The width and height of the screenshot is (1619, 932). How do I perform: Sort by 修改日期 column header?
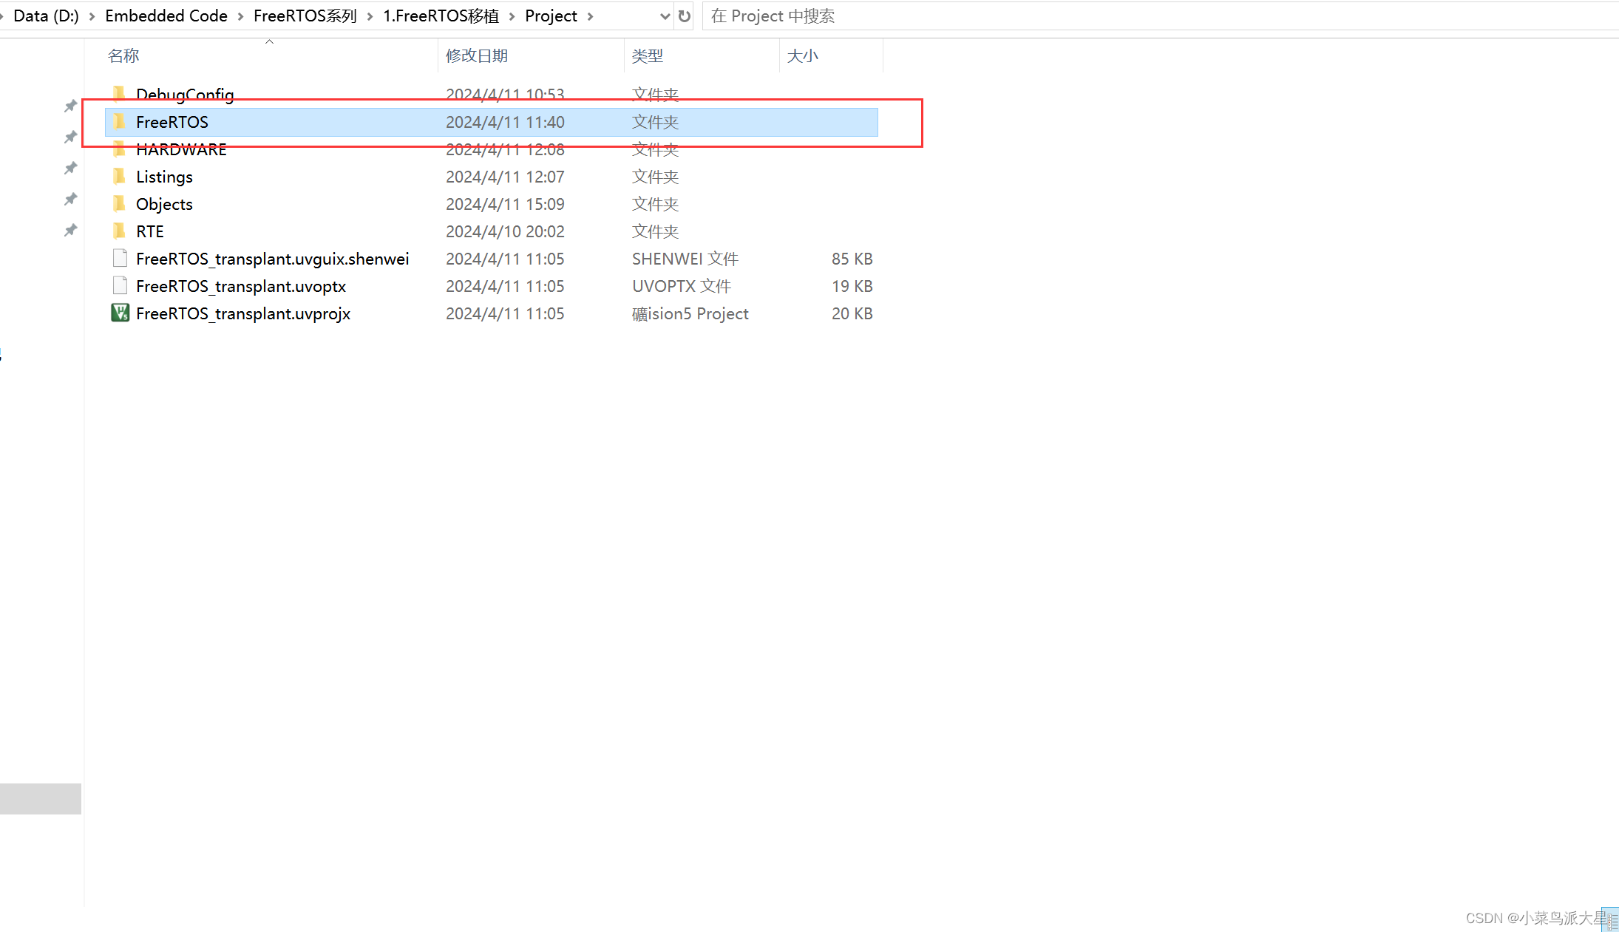click(x=477, y=55)
